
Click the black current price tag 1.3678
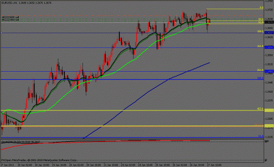pyautogui.click(x=269, y=22)
